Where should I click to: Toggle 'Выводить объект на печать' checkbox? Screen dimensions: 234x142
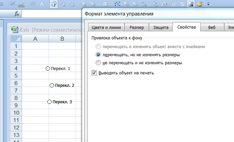point(94,73)
